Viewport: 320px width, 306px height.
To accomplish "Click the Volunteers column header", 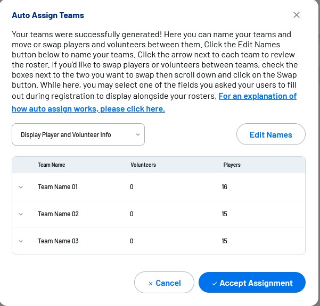I will (x=143, y=165).
